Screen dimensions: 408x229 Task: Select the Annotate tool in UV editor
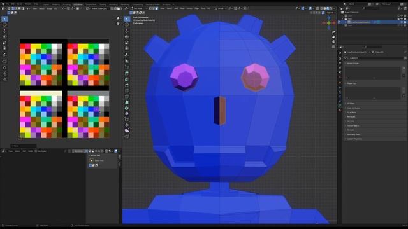point(4,55)
